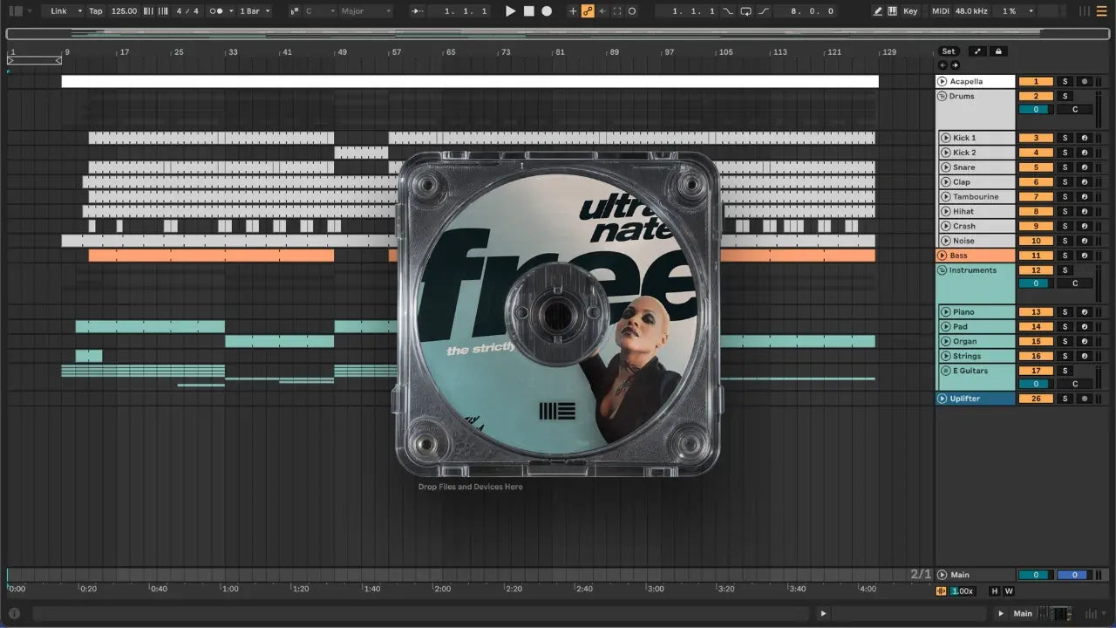This screenshot has height=628, width=1116.
Task: Solo the Snare track
Action: coord(1065,167)
